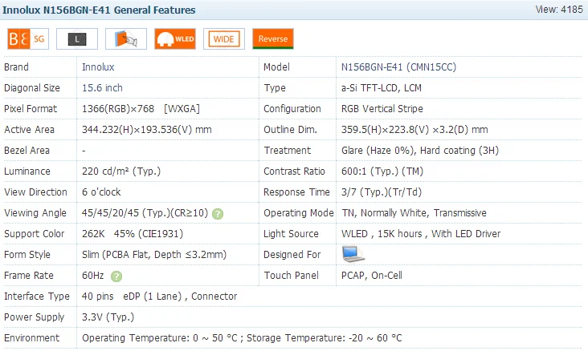Click the 344.232(H)×193.536(V) mm value
Screen dimensions: 588x351
147,130
